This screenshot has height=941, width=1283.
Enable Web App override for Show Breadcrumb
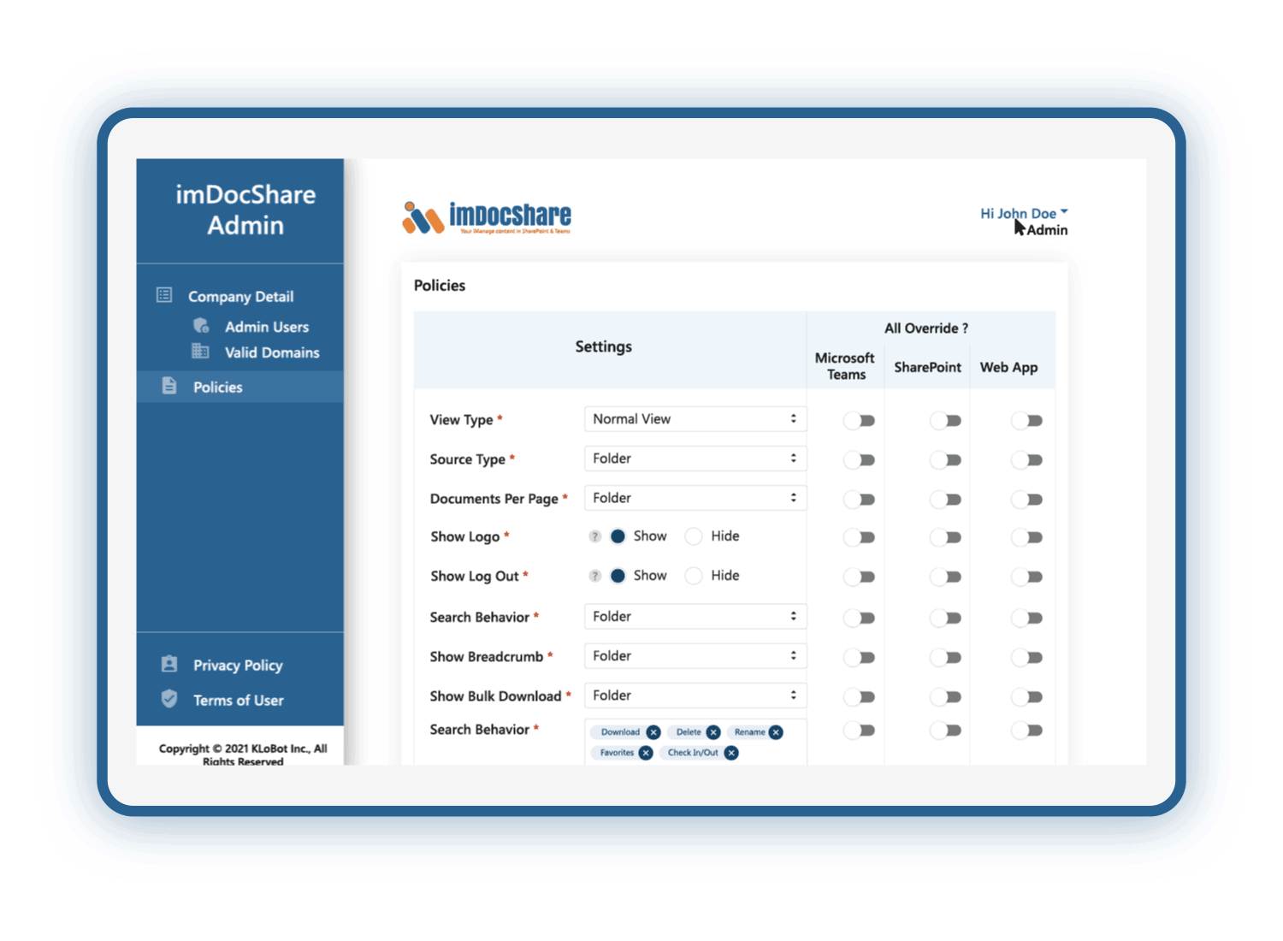(1026, 657)
